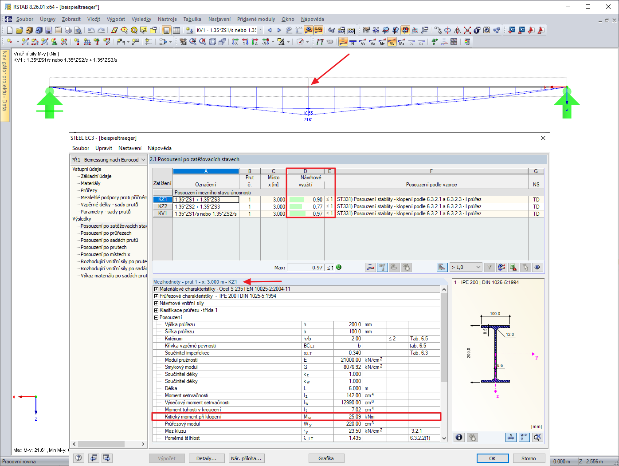Click the cross-section info icon below the IPE 200 preview
This screenshot has height=466, width=619.
[459, 437]
